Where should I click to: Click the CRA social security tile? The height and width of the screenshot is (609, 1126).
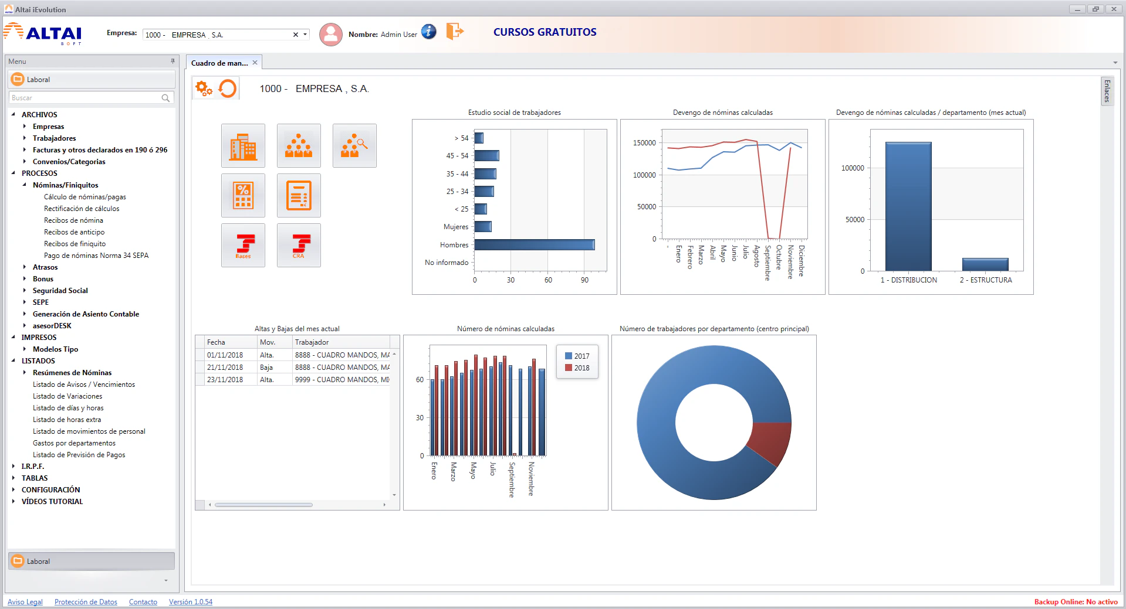tap(299, 246)
